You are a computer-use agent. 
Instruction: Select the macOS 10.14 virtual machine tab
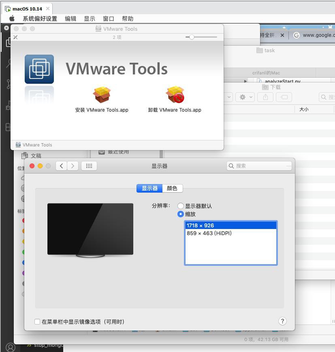pyautogui.click(x=27, y=9)
